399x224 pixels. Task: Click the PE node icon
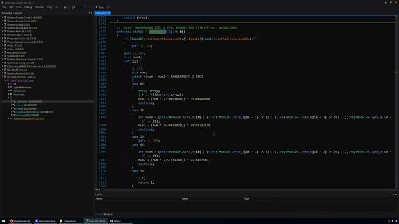click(x=11, y=84)
